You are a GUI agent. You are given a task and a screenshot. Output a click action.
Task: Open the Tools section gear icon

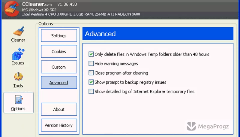coord(18,77)
